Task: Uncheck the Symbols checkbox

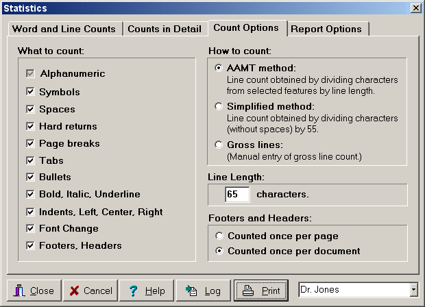Action: pyautogui.click(x=30, y=92)
